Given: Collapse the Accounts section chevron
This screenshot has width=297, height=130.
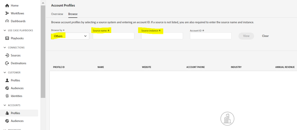Looking at the screenshot, I should 5,105.
